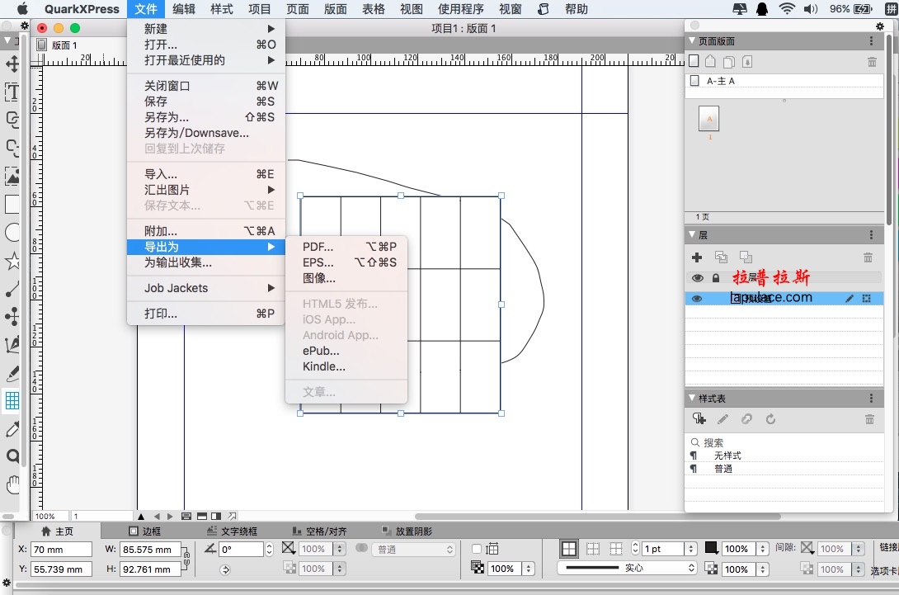
Task: Click the rotation angle icon
Action: [210, 549]
